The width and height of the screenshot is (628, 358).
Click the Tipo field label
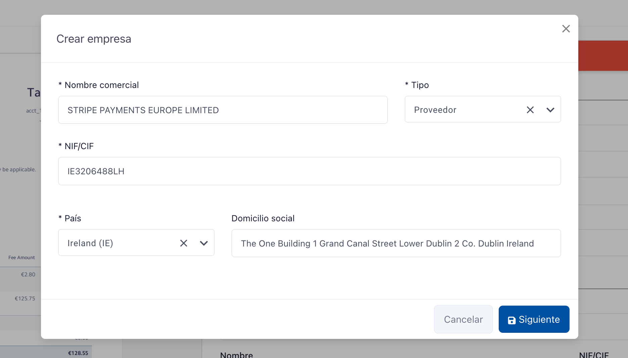420,85
